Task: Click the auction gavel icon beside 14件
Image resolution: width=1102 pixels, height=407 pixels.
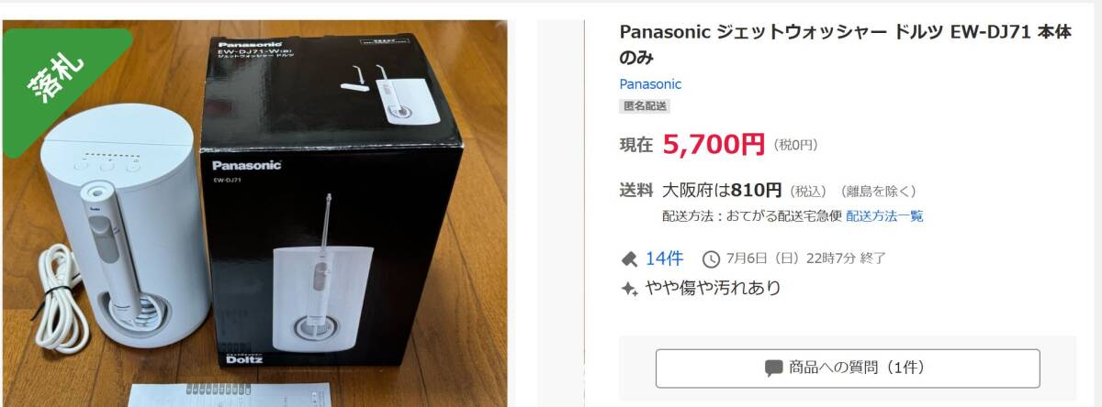Action: (629, 258)
